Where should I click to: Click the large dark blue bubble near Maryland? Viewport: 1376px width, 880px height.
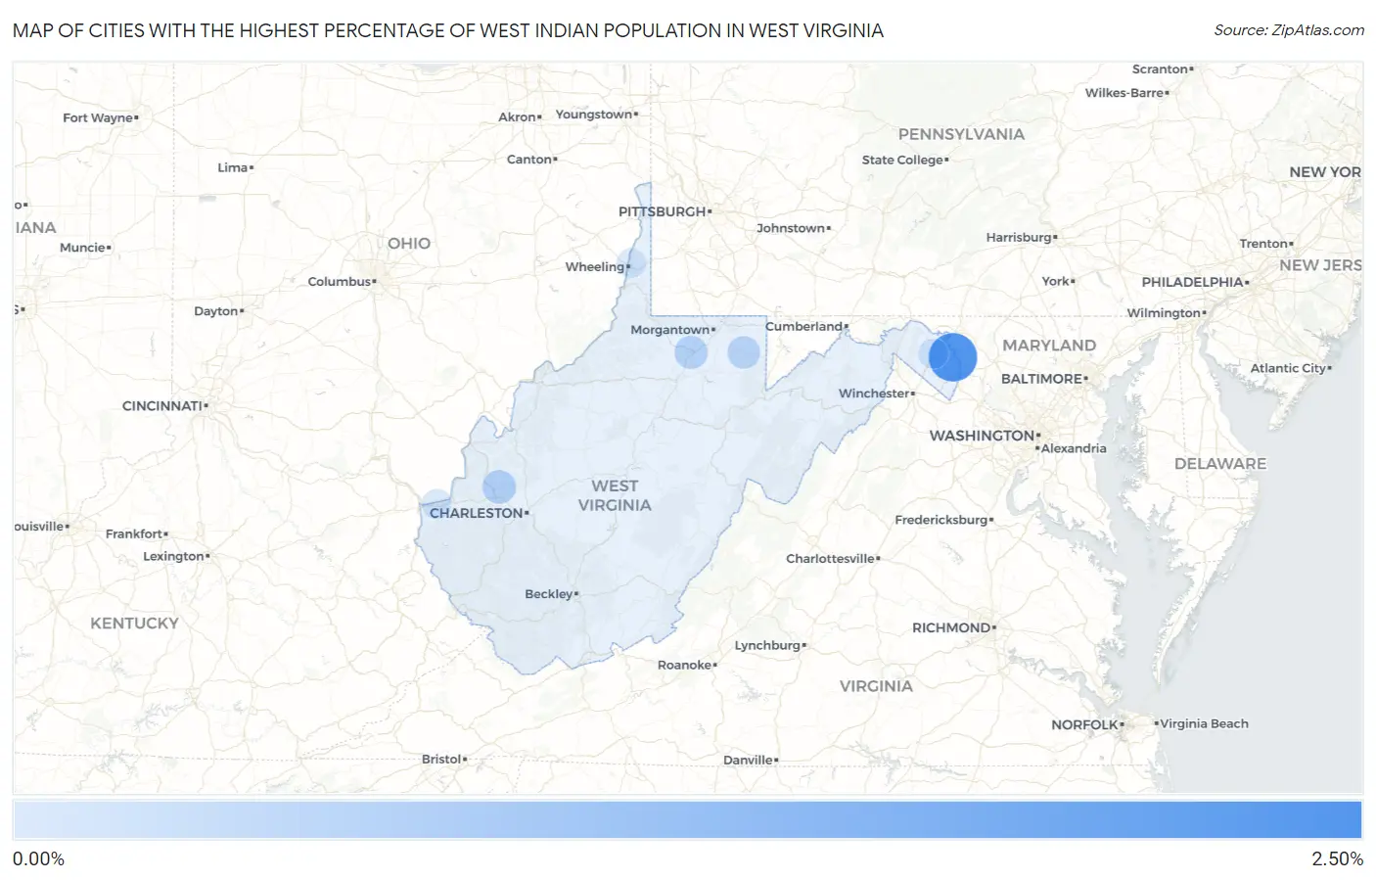[x=952, y=356]
